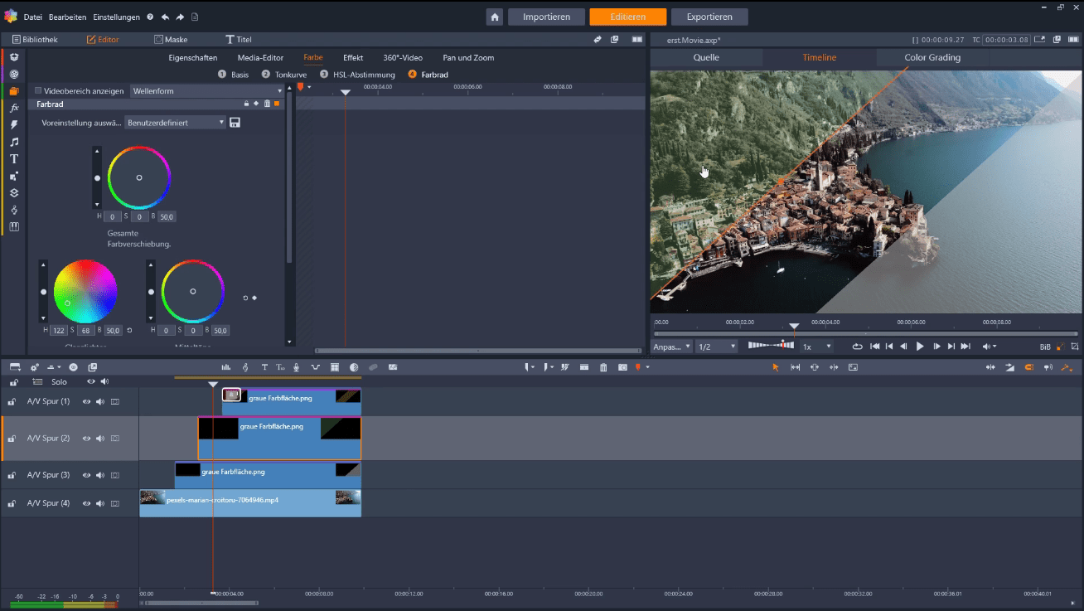This screenshot has width=1084, height=611.
Task: Click the Mitteltöne brightness slider handle
Action: click(x=151, y=292)
